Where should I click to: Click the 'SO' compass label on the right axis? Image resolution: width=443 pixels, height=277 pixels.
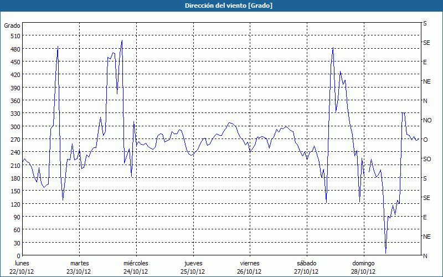(427, 159)
